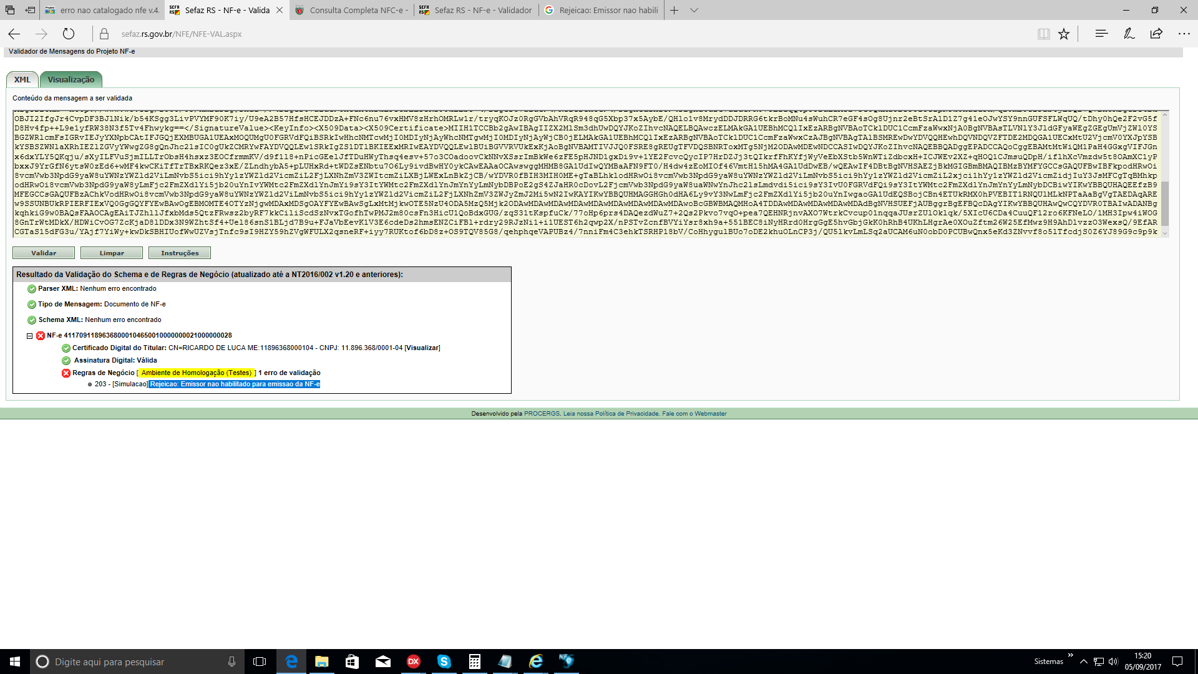This screenshot has height=674, width=1198.
Task: Click the Tipo de Mensagem check icon
Action: [x=32, y=305]
